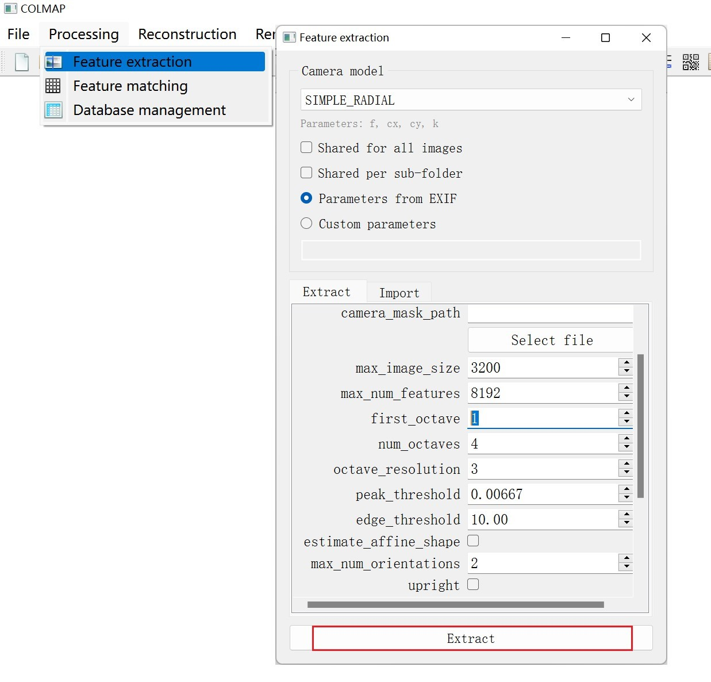711x682 pixels.
Task: Increase peak_threshold with its up arrow
Action: point(626,489)
